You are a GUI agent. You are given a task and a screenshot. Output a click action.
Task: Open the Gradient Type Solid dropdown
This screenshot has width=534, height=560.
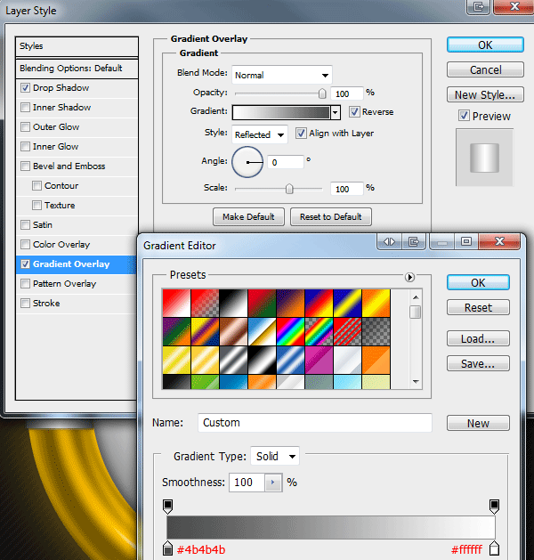(275, 456)
